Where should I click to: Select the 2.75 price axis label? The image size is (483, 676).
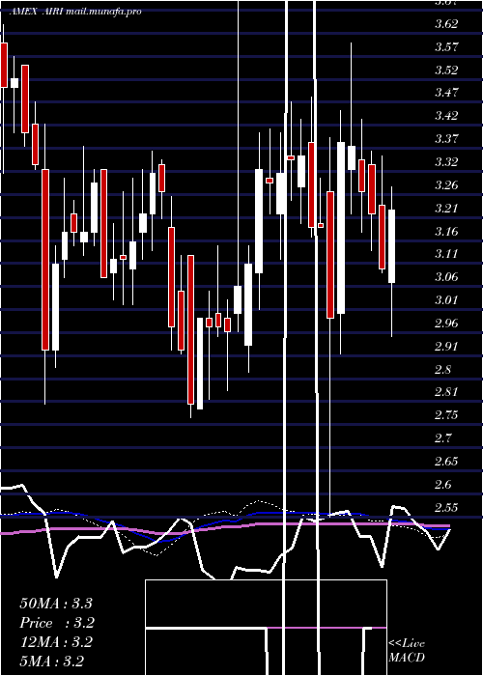pyautogui.click(x=446, y=415)
